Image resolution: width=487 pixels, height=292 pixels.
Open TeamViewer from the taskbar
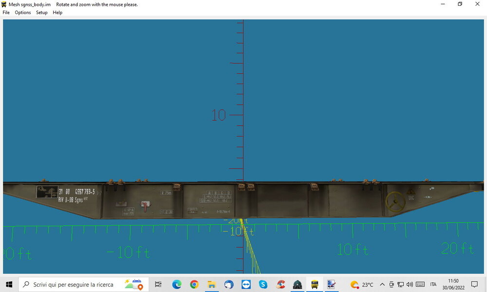(x=246, y=284)
